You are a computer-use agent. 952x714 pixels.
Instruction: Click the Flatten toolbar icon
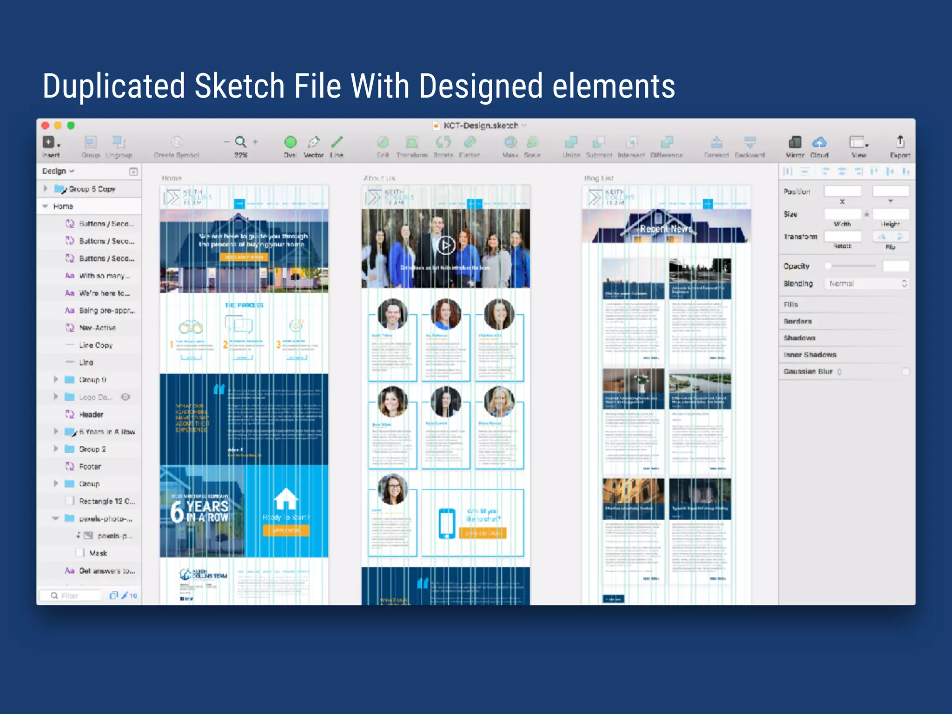(469, 142)
